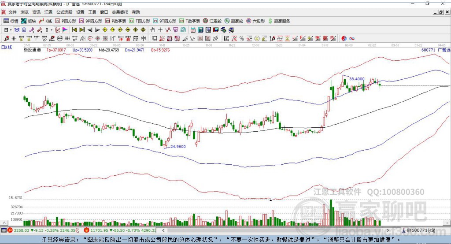Click the Md=28.4769 value
This screenshot has height=244, width=451.
point(109,50)
